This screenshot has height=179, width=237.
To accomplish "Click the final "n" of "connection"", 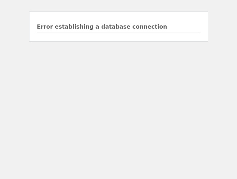I will point(165,27).
